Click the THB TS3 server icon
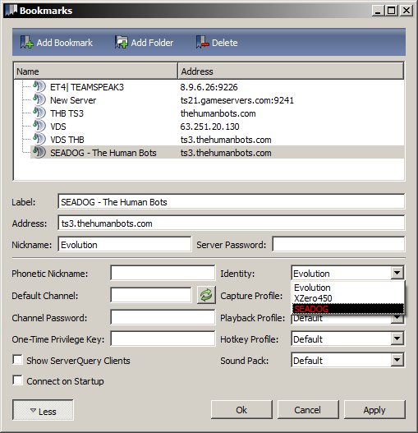 (39, 113)
